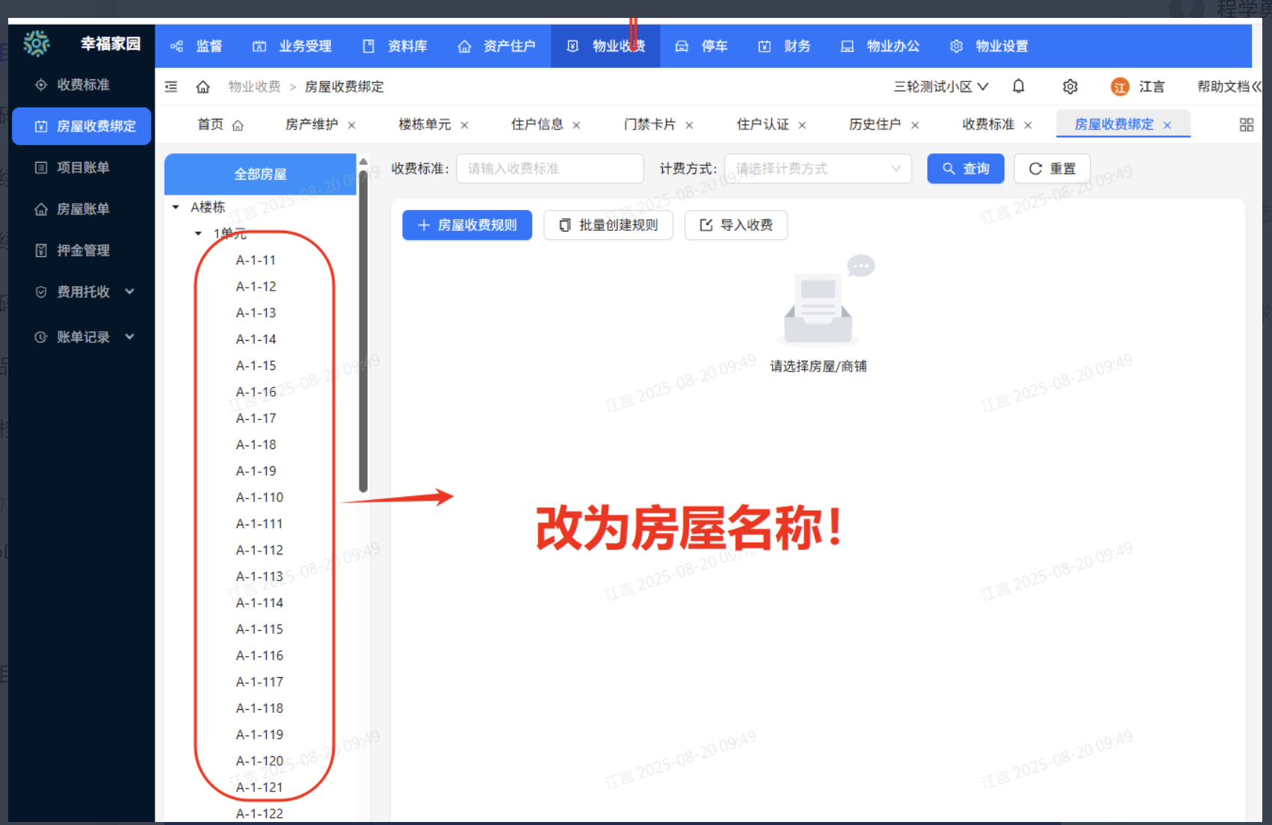Collapse the 1单元 tree node
The width and height of the screenshot is (1272, 825).
(x=198, y=234)
